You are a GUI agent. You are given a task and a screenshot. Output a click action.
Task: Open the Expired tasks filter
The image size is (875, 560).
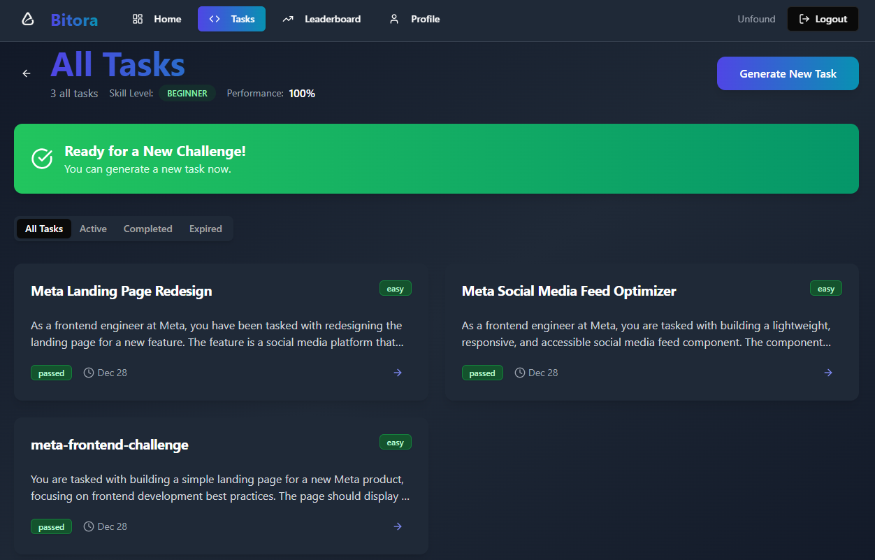[x=205, y=229]
